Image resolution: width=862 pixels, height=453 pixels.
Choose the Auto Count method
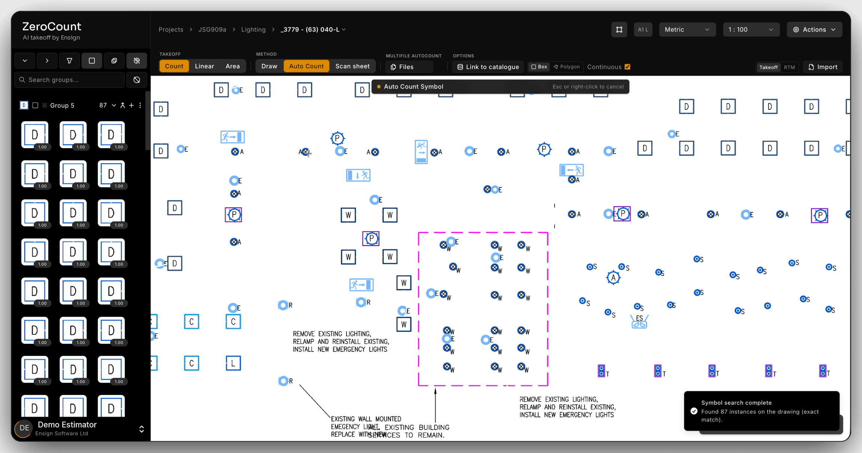(306, 66)
